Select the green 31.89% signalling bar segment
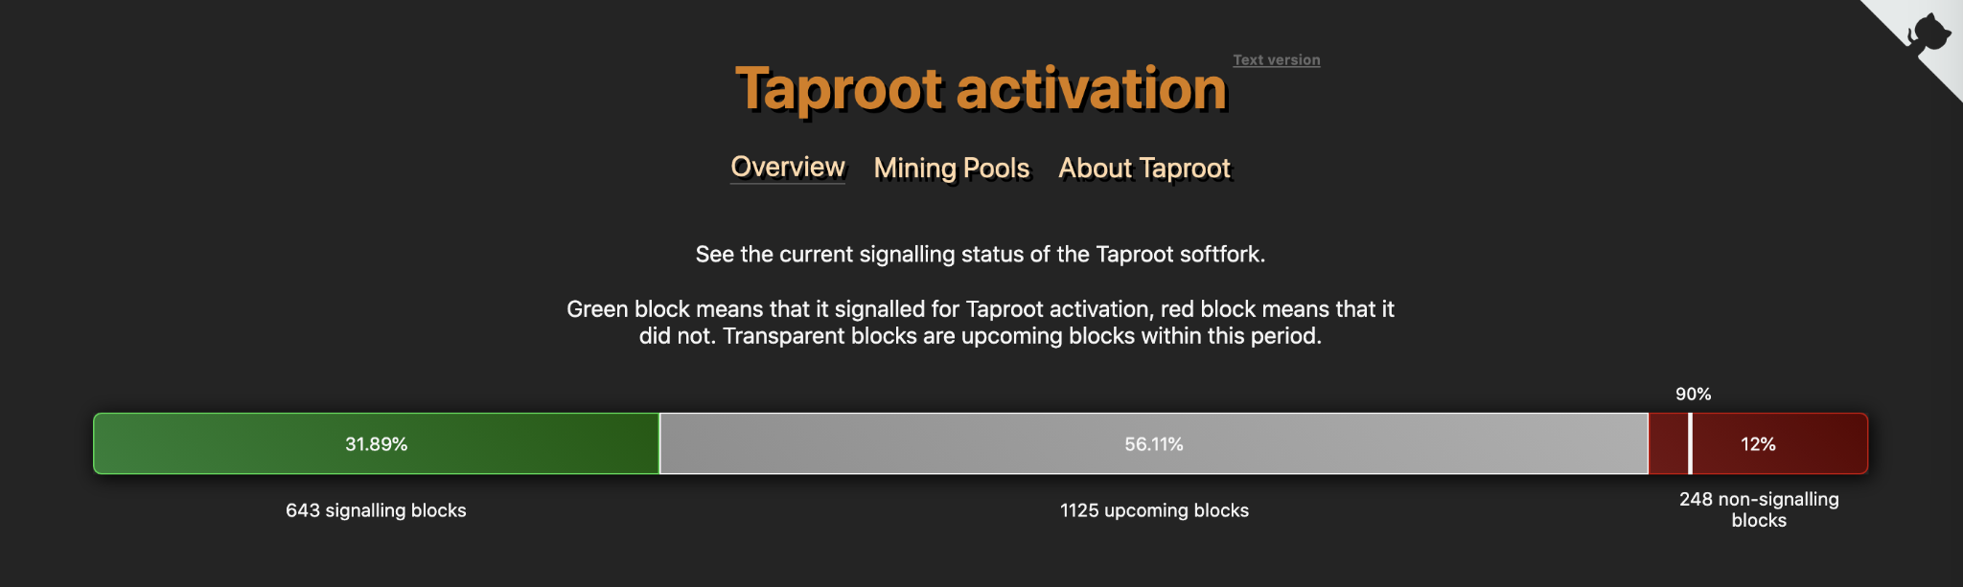The width and height of the screenshot is (1963, 587). point(376,444)
